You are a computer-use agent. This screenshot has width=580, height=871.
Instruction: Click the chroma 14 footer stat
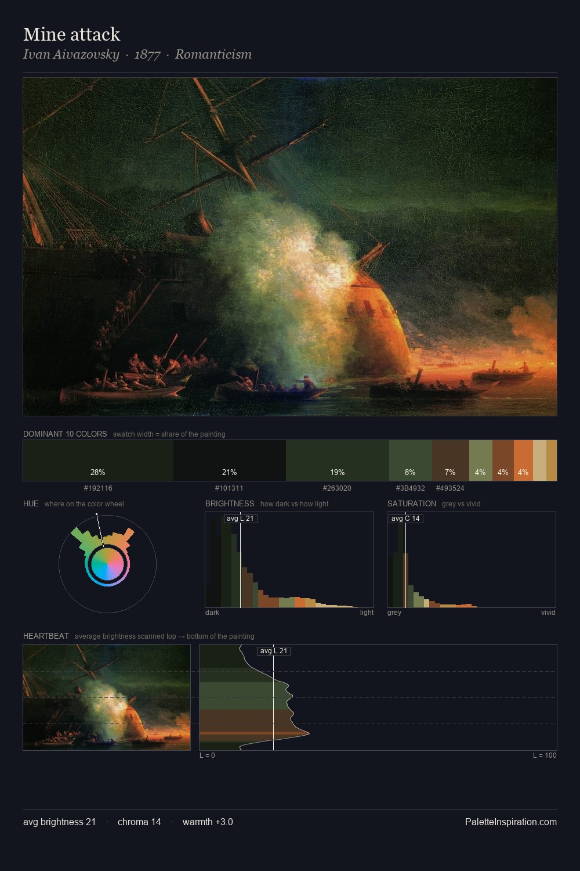(139, 822)
